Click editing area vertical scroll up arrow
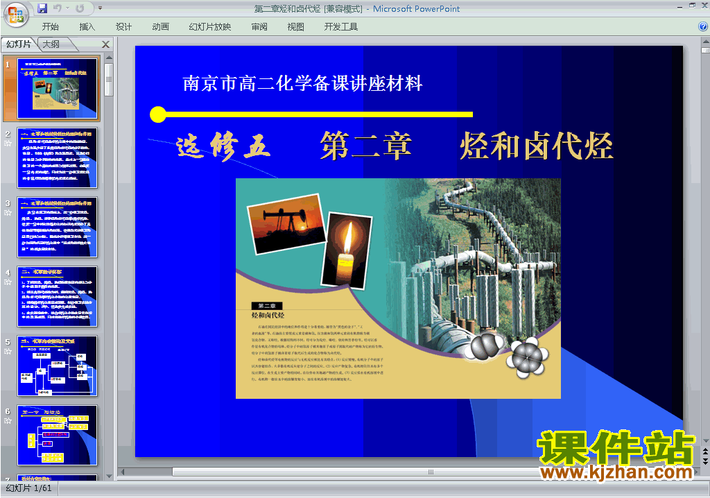The image size is (710, 498). click(x=705, y=40)
